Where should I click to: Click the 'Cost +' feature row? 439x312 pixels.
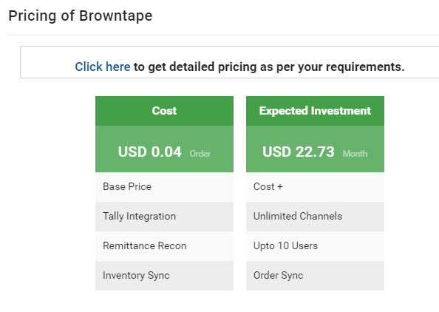point(315,187)
